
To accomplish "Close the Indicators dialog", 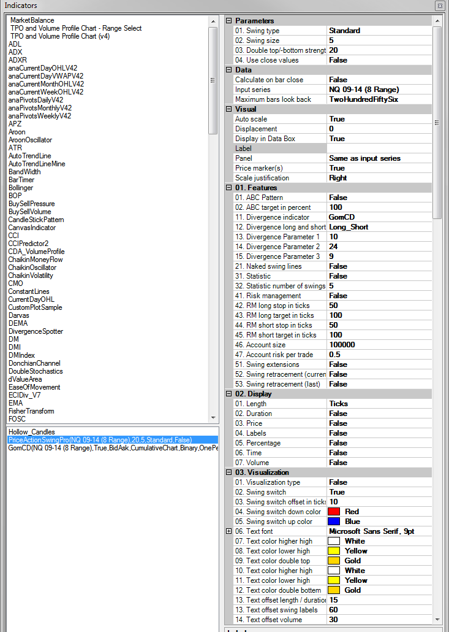I will [440, 6].
